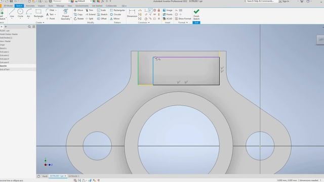
Task: Go to the Home document tab icon
Action: (38, 176)
